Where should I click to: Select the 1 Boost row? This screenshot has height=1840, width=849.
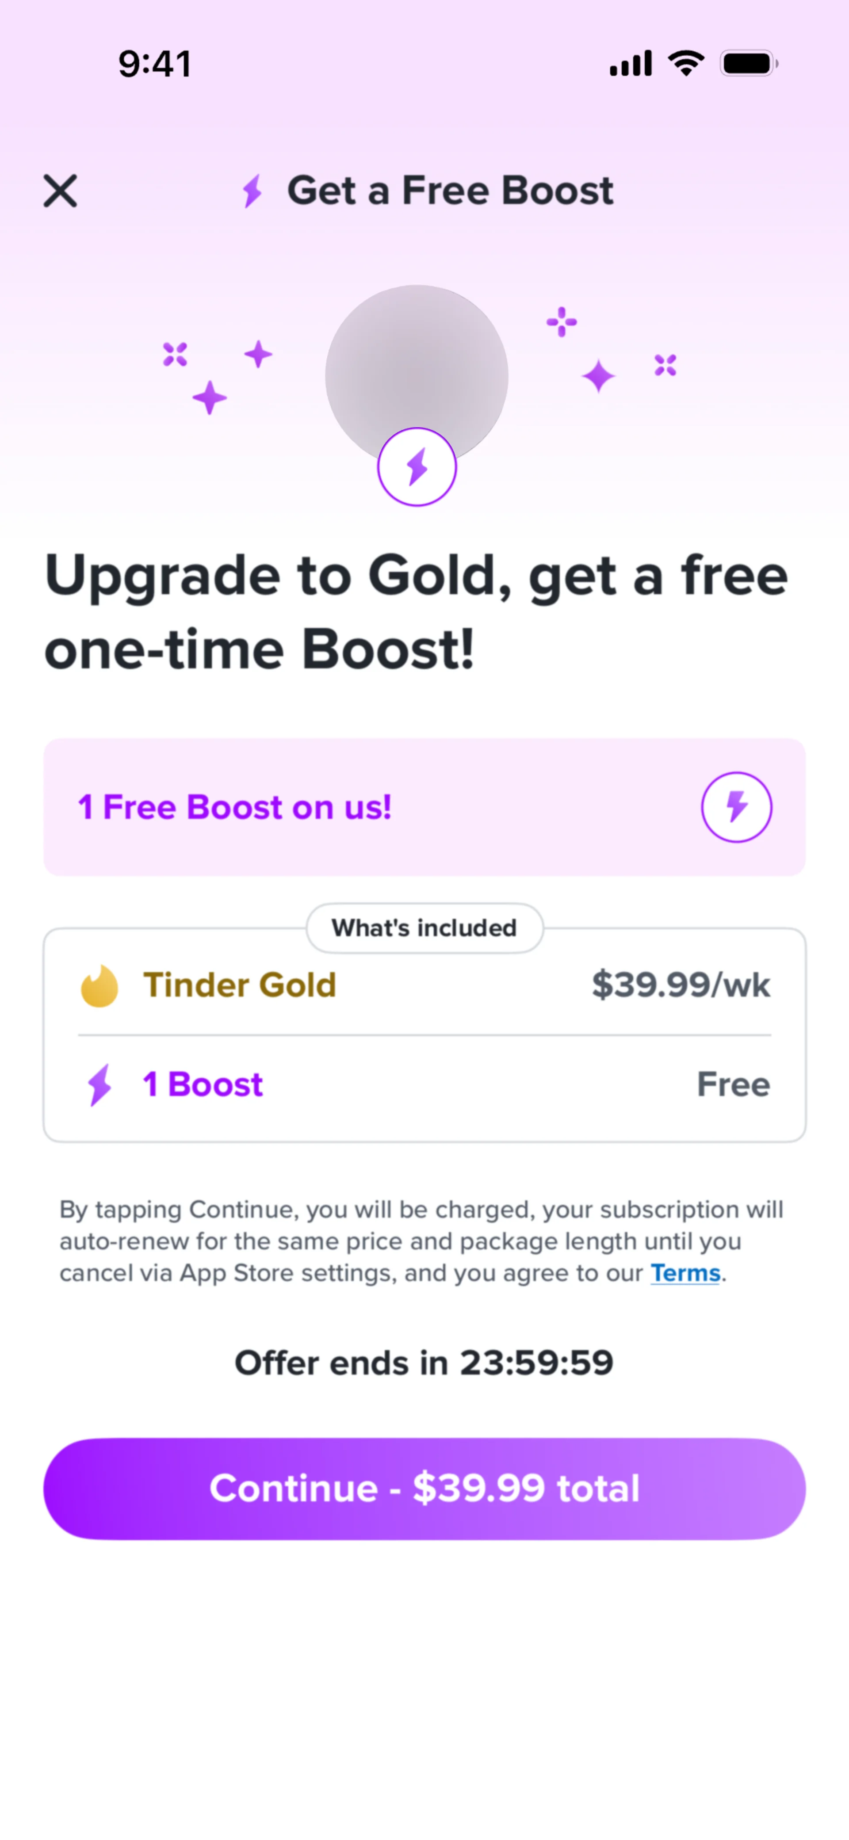tap(424, 1084)
